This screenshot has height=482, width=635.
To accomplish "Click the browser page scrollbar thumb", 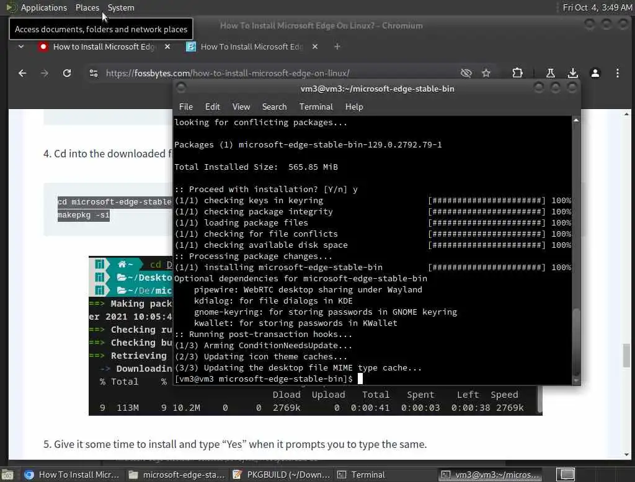I will (x=626, y=356).
